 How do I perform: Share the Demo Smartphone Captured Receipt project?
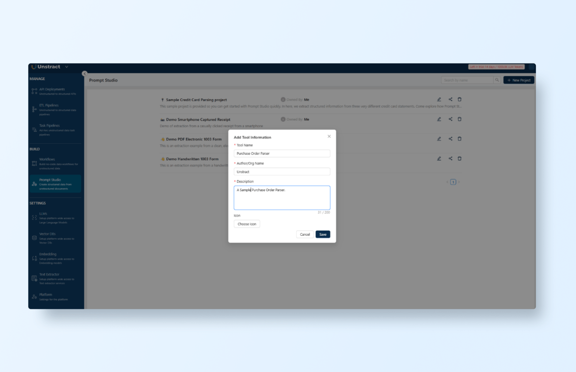pos(450,119)
